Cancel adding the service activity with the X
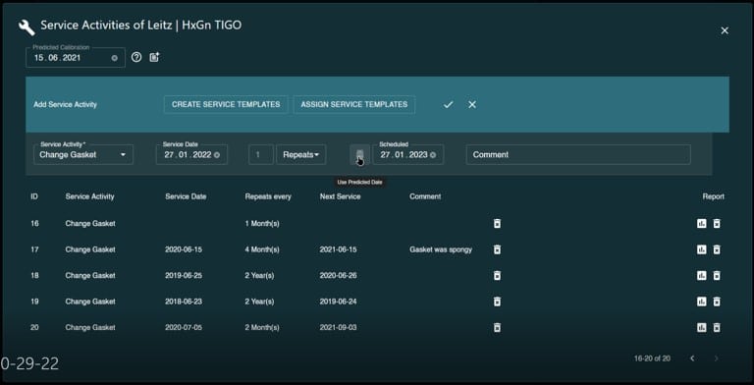Viewport: 754px width, 385px height. 472,104
